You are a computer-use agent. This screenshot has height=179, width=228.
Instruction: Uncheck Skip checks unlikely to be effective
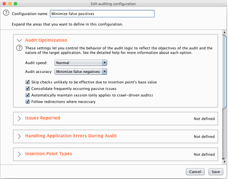click(28, 82)
